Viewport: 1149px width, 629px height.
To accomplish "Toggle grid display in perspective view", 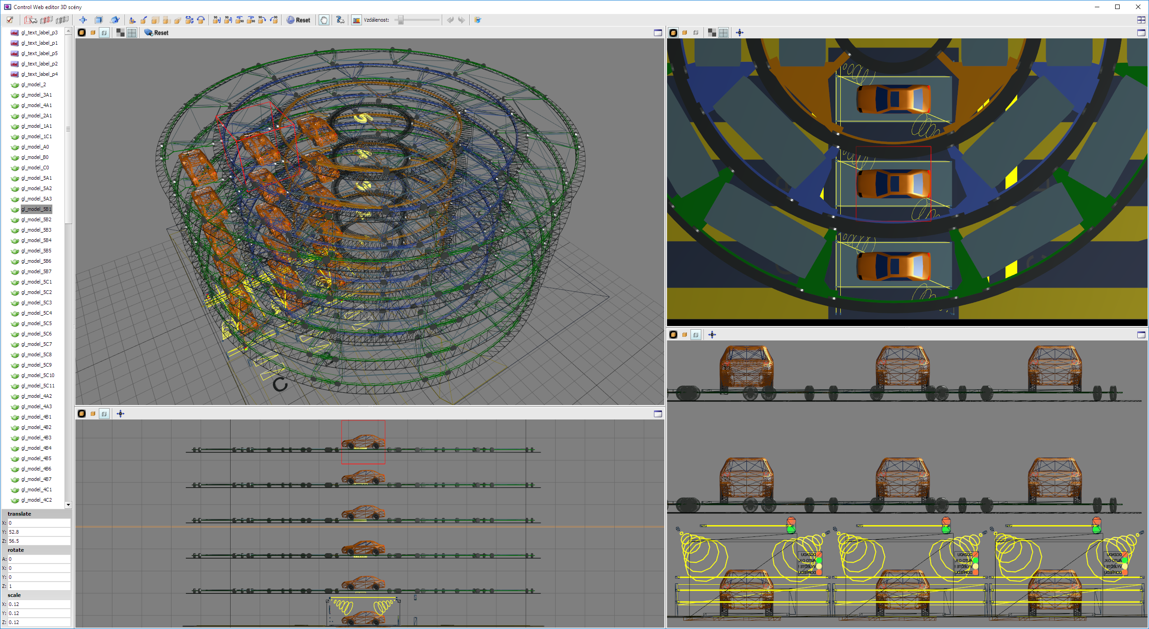I will pyautogui.click(x=132, y=33).
